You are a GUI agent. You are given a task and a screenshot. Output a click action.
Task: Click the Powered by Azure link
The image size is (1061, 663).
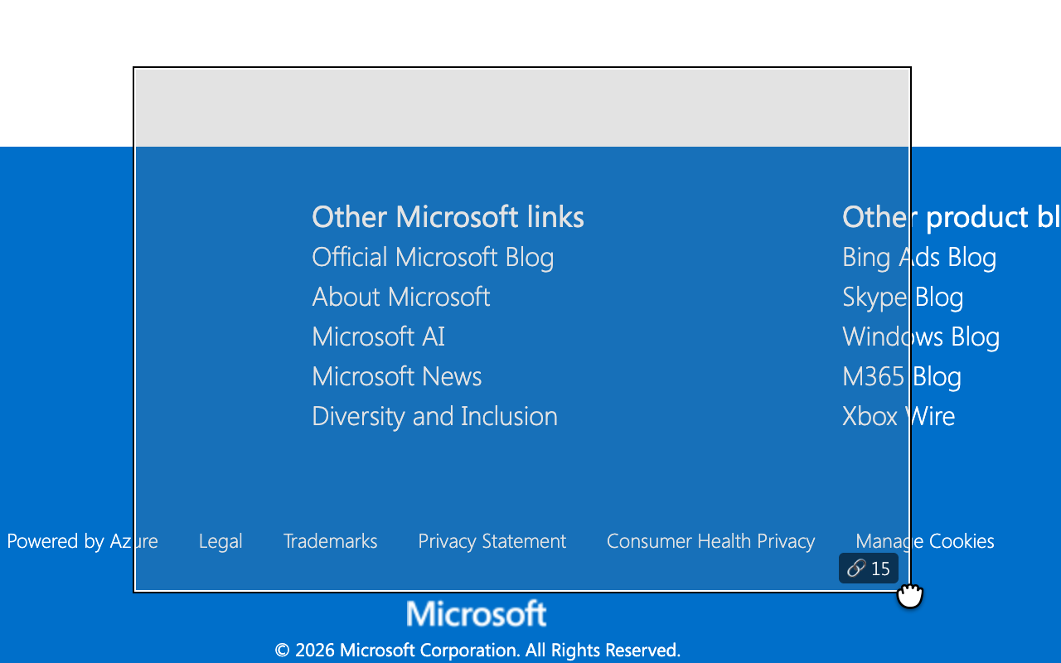[82, 541]
